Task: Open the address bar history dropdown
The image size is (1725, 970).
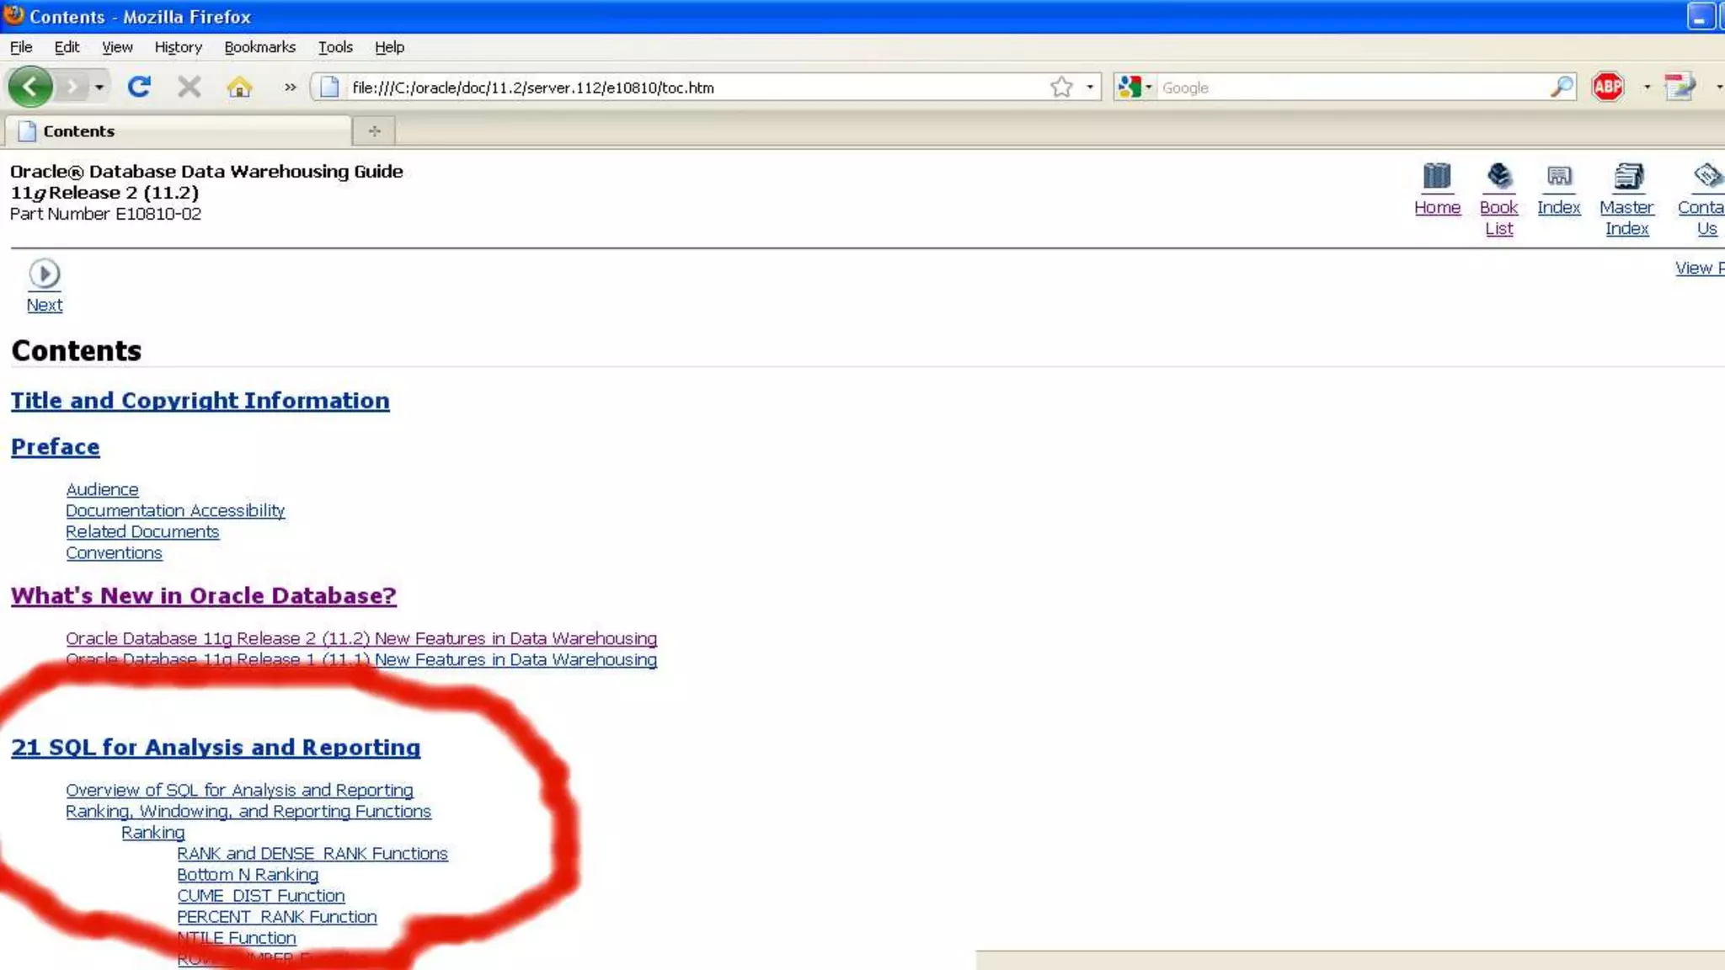Action: click(1090, 87)
